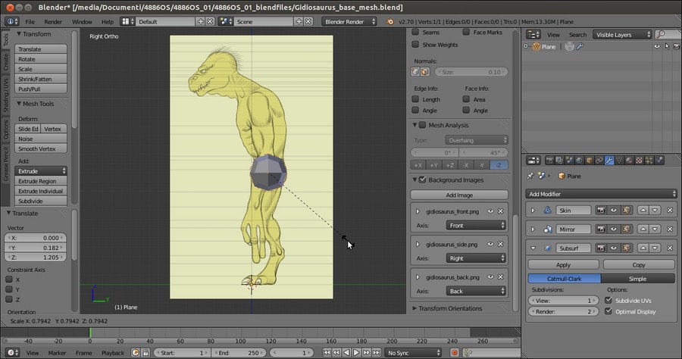Open the timeline Playback menu
The image size is (682, 359).
[x=113, y=352]
